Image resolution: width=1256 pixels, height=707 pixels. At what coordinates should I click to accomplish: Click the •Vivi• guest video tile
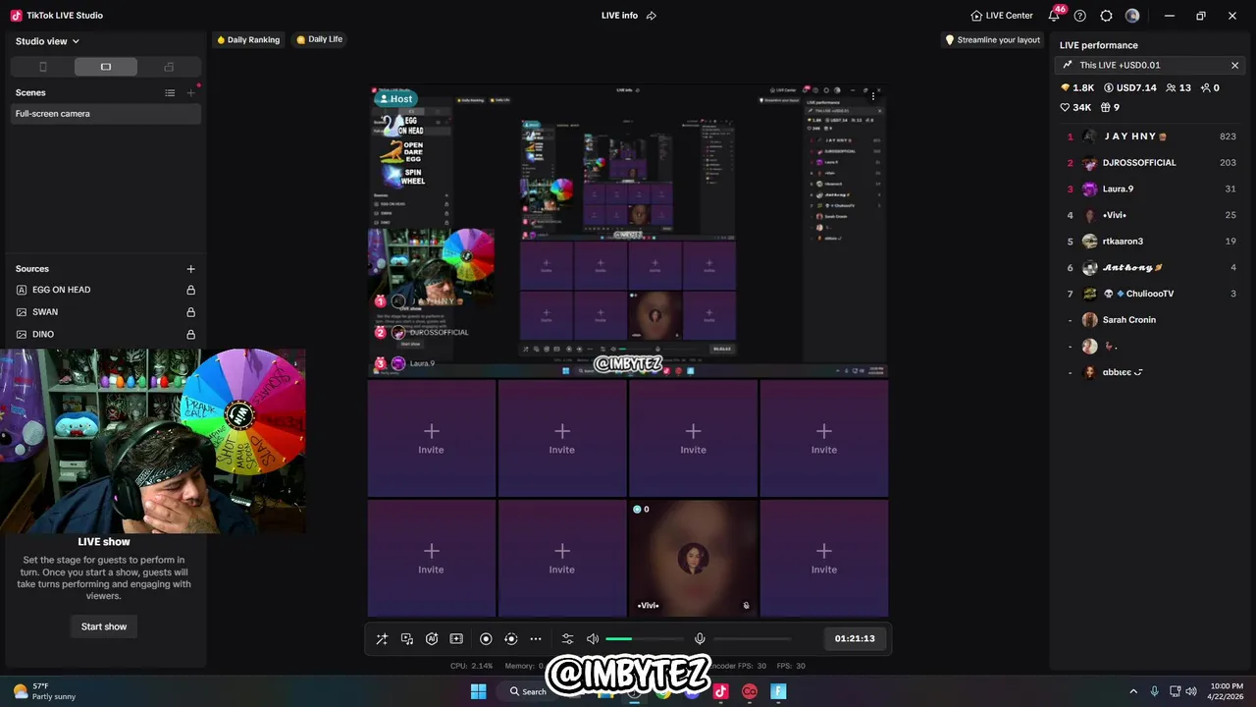click(693, 558)
